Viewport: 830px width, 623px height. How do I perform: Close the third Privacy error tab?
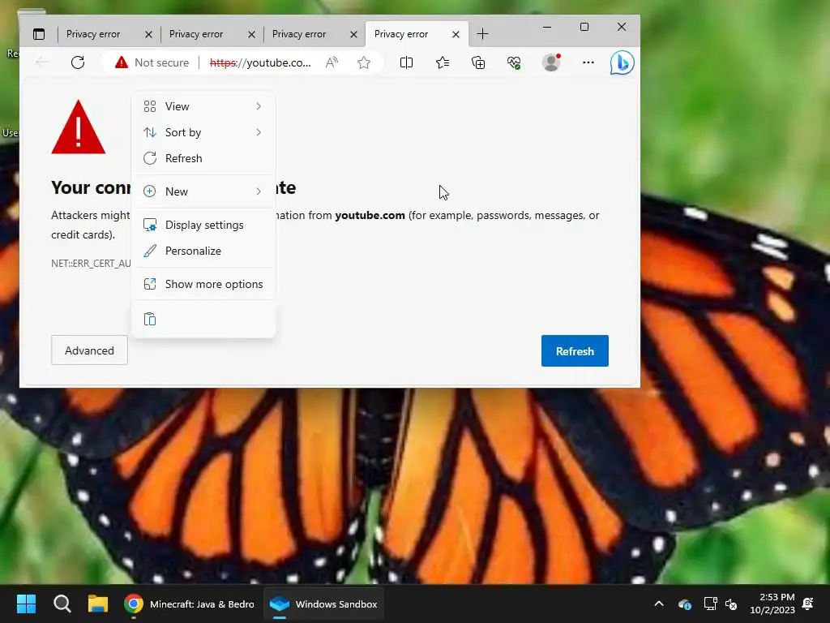click(x=353, y=34)
